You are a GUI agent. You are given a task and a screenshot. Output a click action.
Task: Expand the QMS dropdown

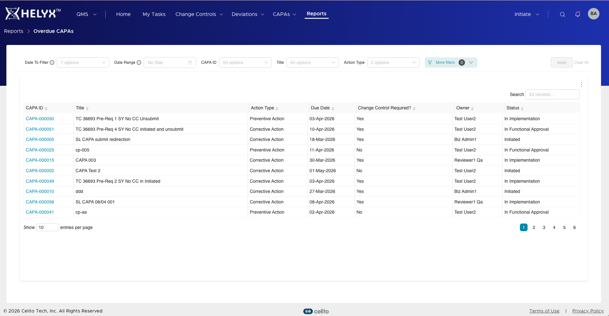[87, 14]
